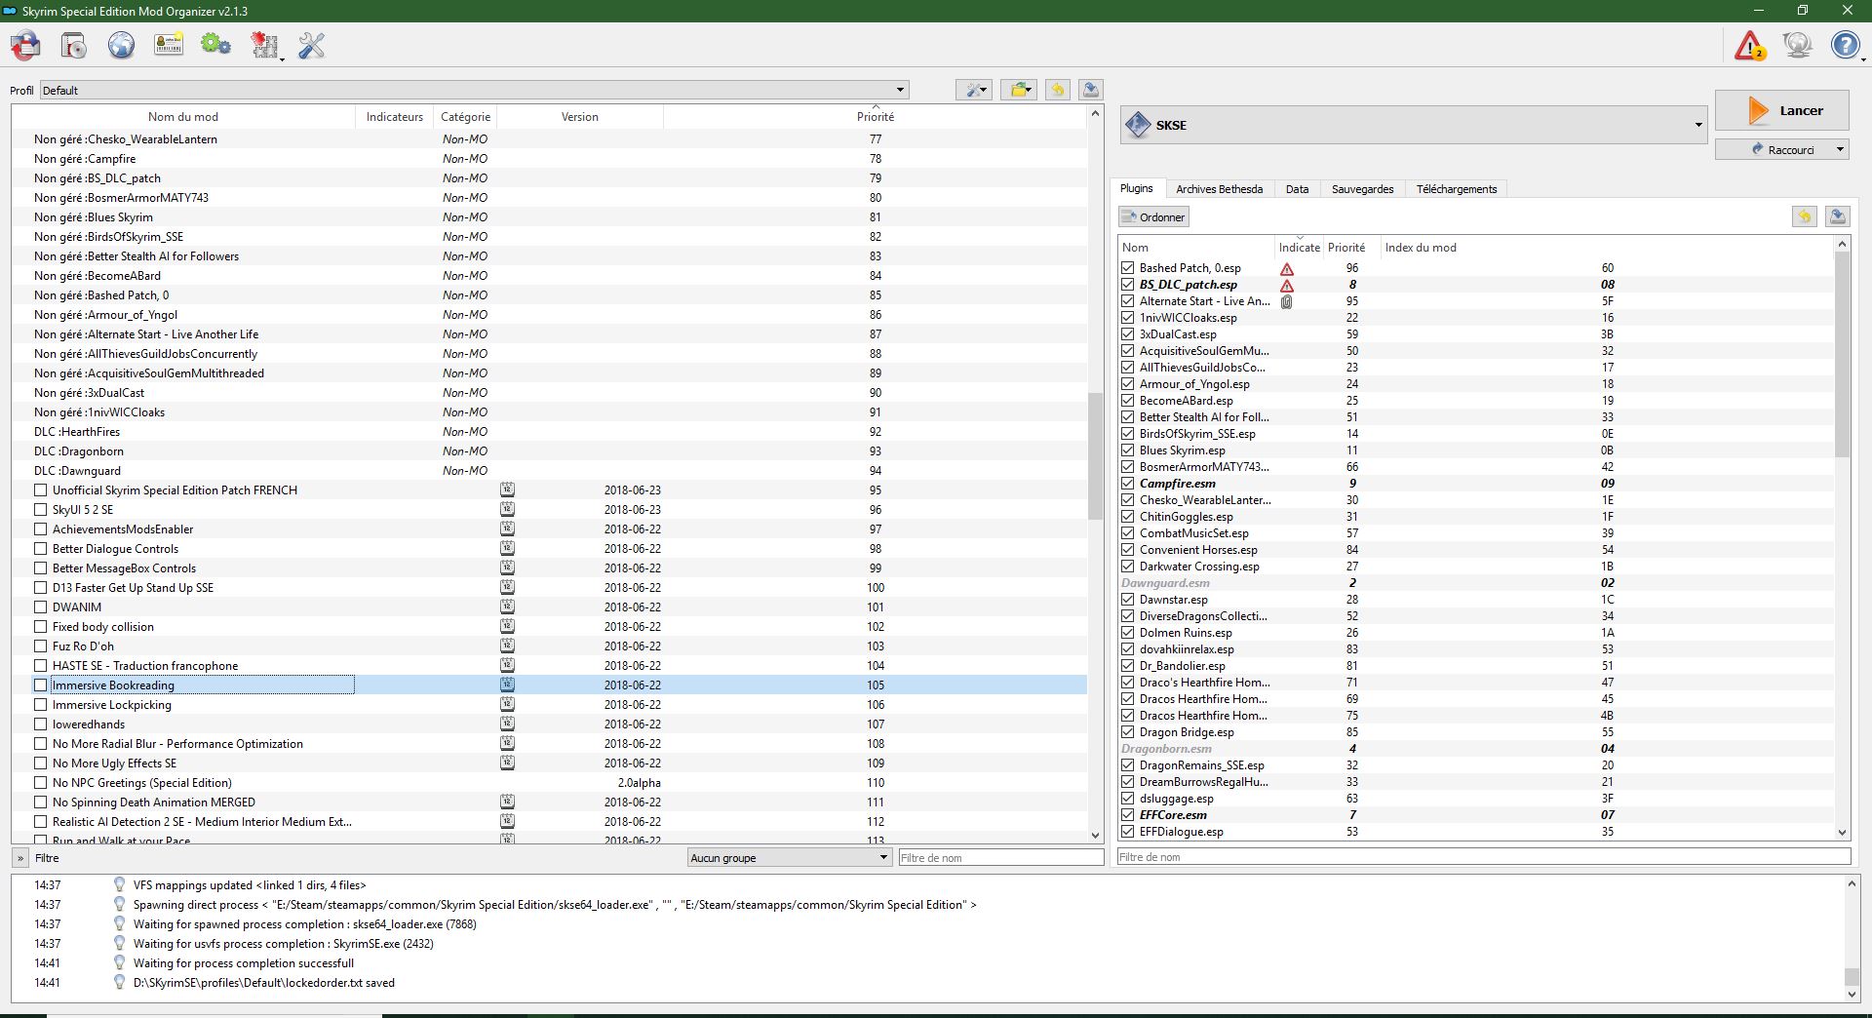Viewport: 1872px width, 1018px height.
Task: Click SKSE executable icon
Action: (1138, 125)
